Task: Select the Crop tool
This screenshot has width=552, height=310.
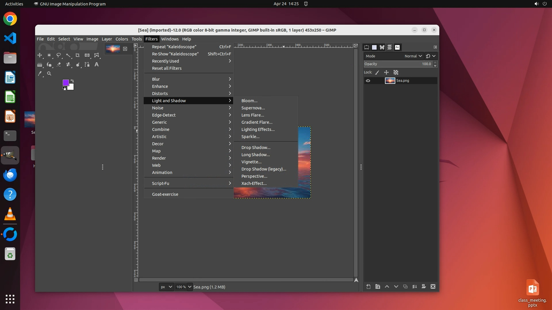Action: click(77, 55)
